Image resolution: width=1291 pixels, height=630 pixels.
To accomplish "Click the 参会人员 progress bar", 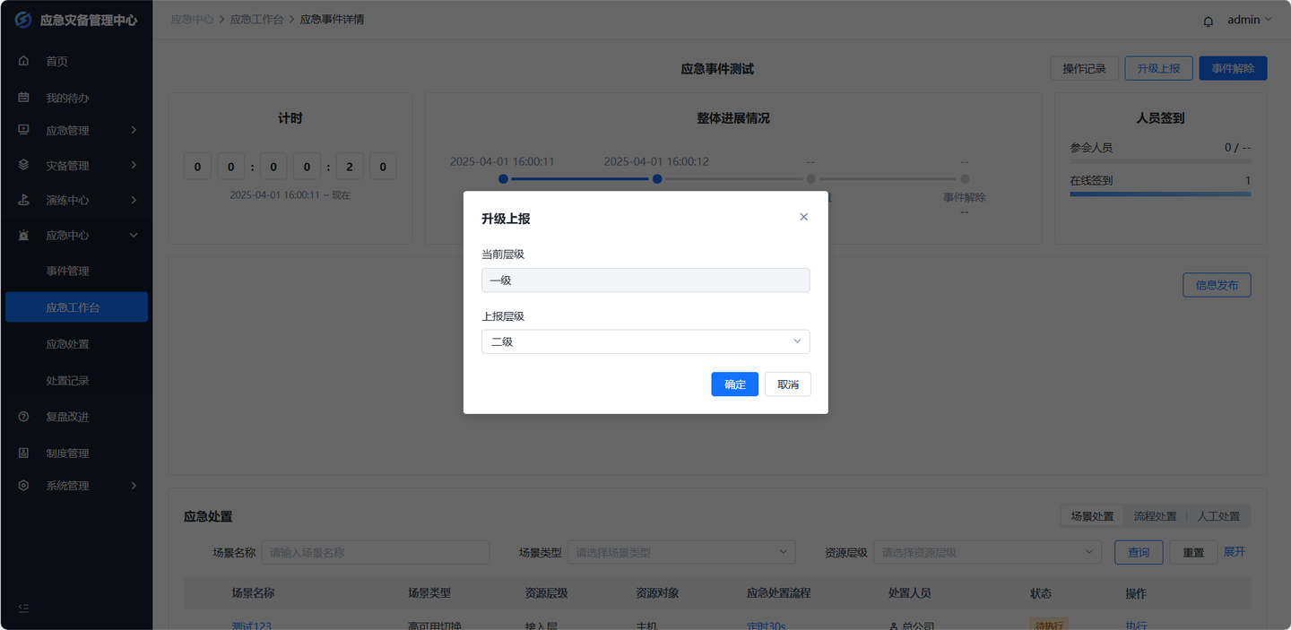I will click(1160, 161).
